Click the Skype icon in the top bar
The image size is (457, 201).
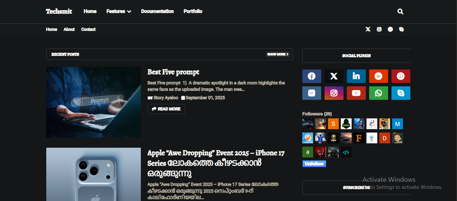(x=401, y=29)
